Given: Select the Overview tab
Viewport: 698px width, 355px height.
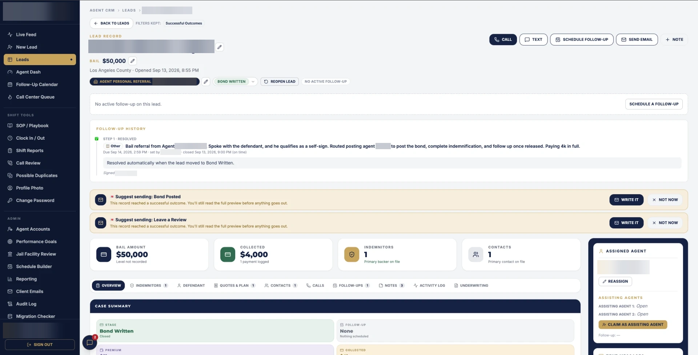Looking at the screenshot, I should [108, 286].
